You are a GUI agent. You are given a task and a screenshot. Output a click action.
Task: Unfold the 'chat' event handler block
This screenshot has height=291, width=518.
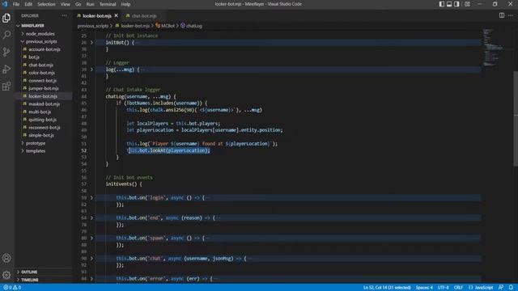pyautogui.click(x=91, y=259)
